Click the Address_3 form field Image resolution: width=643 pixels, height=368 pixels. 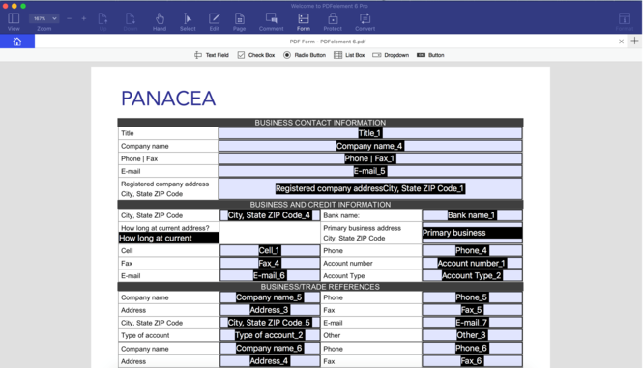(270, 310)
